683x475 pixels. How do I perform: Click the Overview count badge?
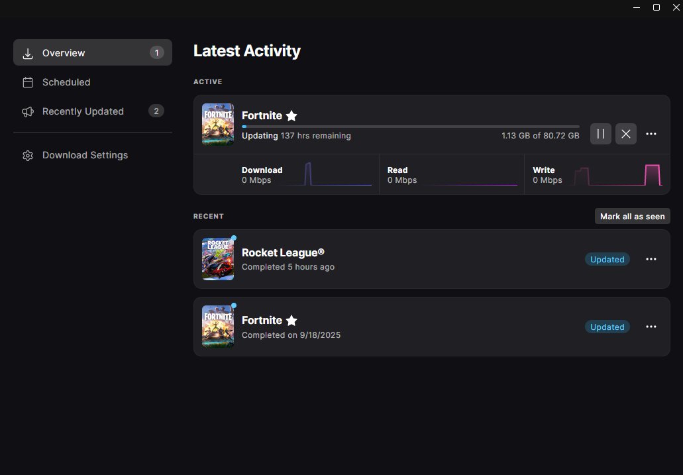point(157,53)
